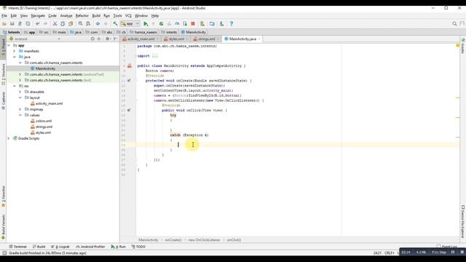
Task: Click the Undo arrow in toolbar
Action: pyautogui.click(x=37, y=24)
